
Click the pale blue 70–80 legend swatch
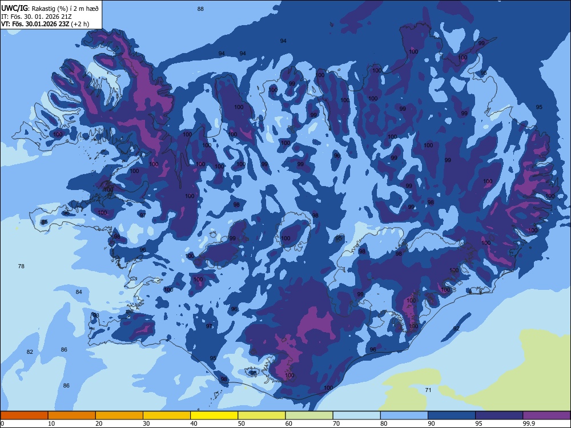pos(356,415)
